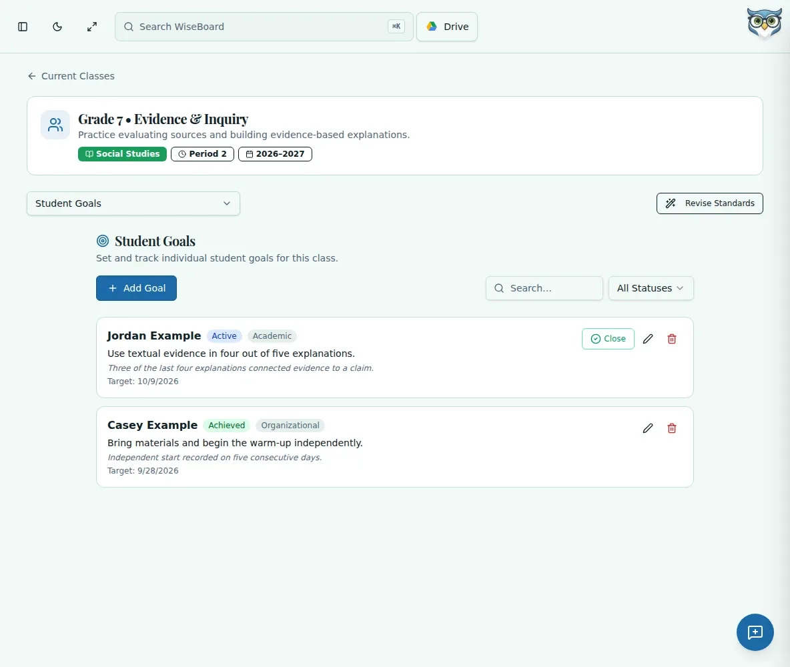Image resolution: width=790 pixels, height=667 pixels.
Task: Open the Student Goals section dropdown
Action: (133, 203)
